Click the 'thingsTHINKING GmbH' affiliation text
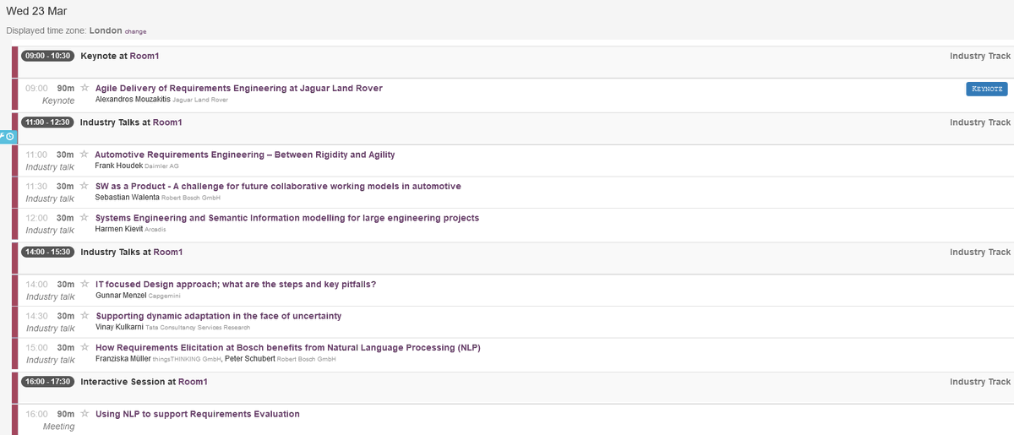Image resolution: width=1014 pixels, height=435 pixels. (187, 360)
